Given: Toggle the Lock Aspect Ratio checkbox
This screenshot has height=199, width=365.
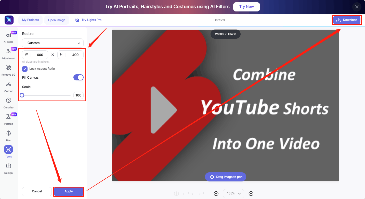Looking at the screenshot, I should coord(25,69).
